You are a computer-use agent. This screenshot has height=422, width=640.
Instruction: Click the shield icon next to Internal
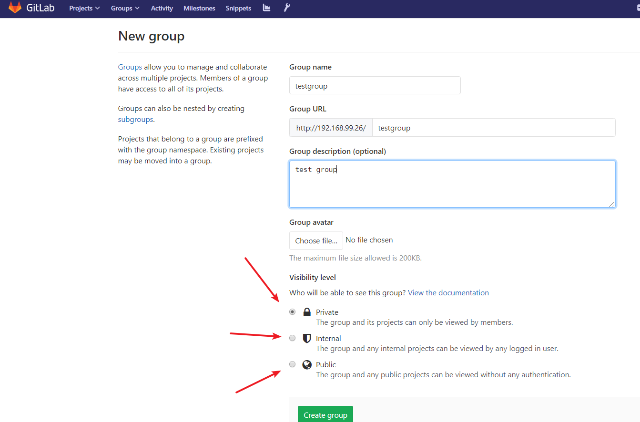point(306,338)
